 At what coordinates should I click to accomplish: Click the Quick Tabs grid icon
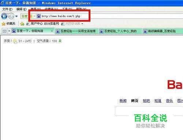pyautogui.click(x=4, y=31)
